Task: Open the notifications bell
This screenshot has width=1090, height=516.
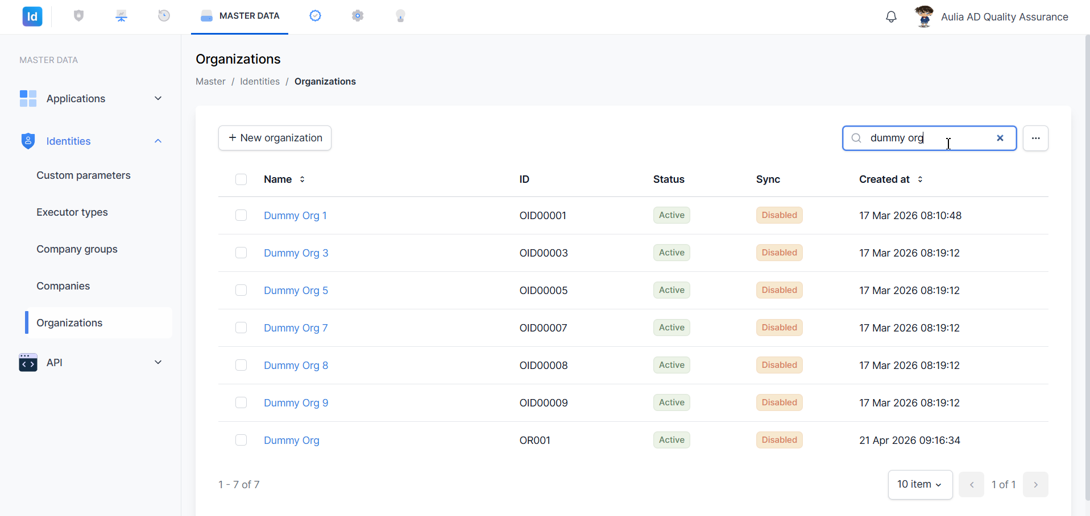Action: [891, 17]
